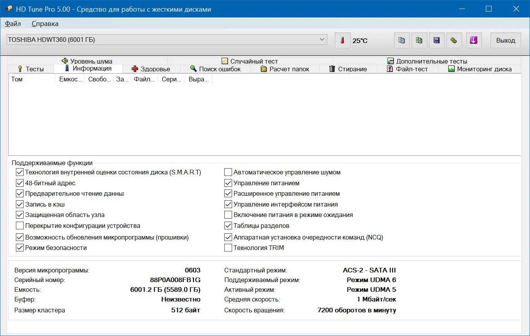The image size is (530, 336).
Task: Toggle the Режим безопасности checkbox
Action: click(20, 248)
